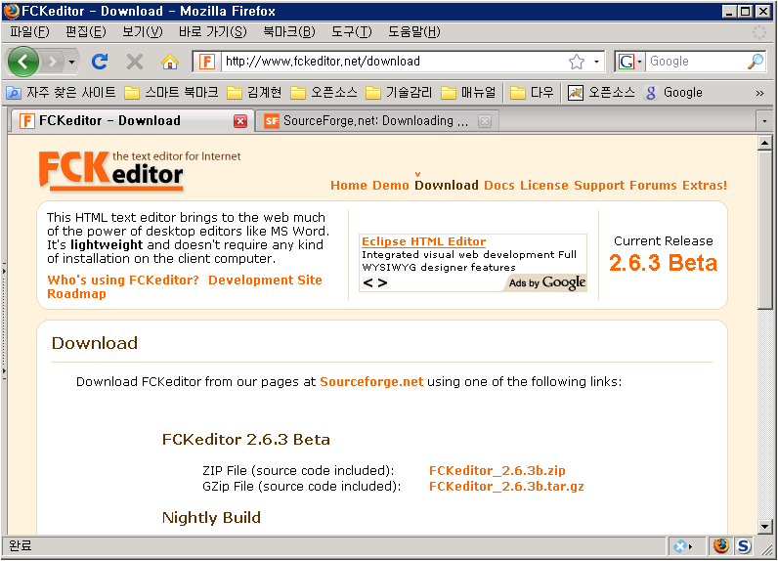Click the vertical scrollbar thumb
778x561 pixels.
click(x=764, y=230)
